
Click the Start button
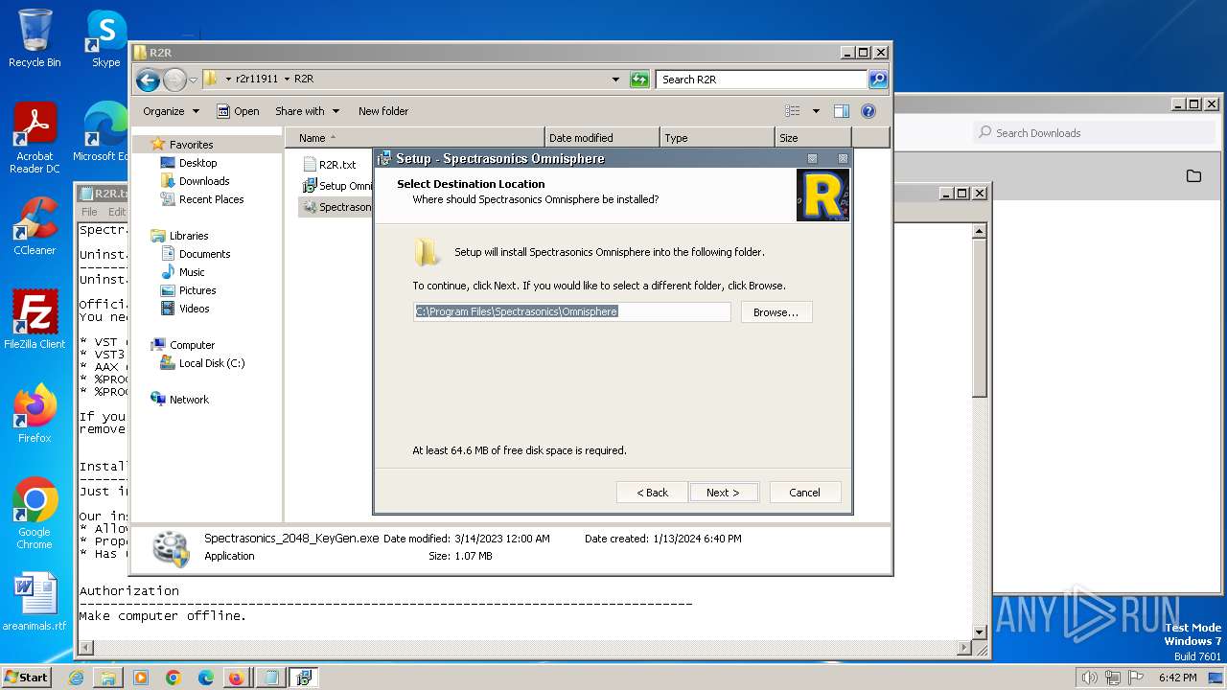[26, 678]
